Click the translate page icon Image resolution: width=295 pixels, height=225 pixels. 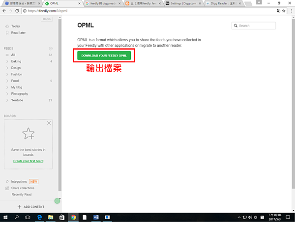[x=278, y=11]
